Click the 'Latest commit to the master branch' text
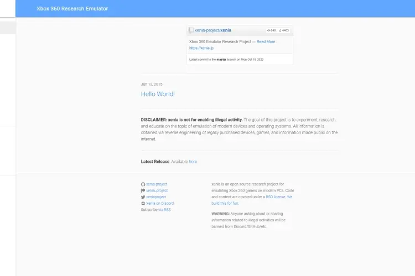This screenshot has height=276, width=415. point(226,60)
